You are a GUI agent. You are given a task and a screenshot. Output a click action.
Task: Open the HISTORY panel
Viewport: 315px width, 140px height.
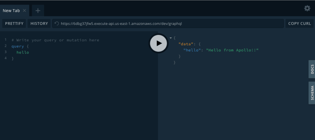[39, 24]
